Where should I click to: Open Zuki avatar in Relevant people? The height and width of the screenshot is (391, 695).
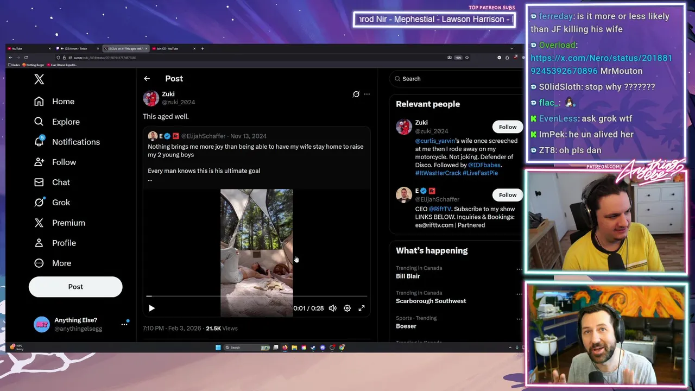404,127
